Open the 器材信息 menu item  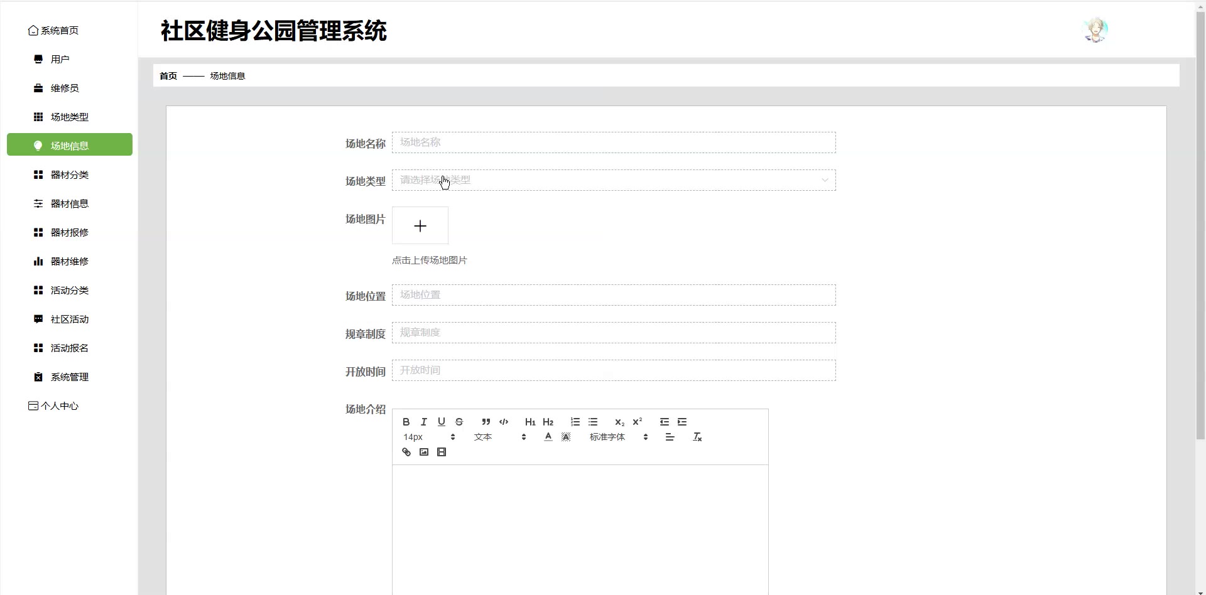point(70,203)
